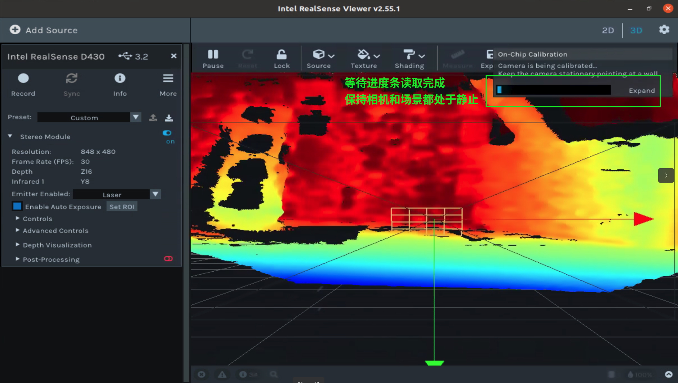
Task: Switch to the 2D view tab
Action: click(608, 30)
